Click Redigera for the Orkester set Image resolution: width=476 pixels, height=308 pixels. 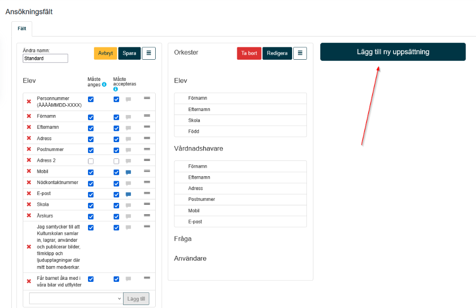277,53
